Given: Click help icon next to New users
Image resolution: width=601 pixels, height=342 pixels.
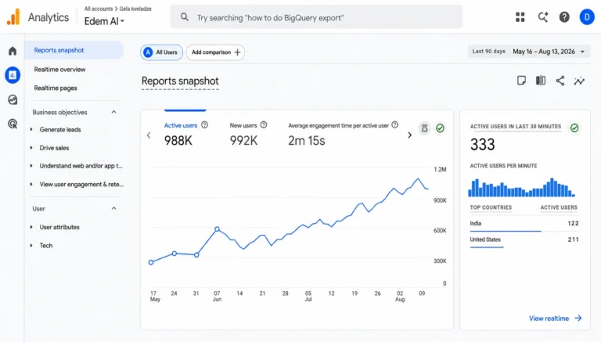Looking at the screenshot, I should click(x=264, y=125).
